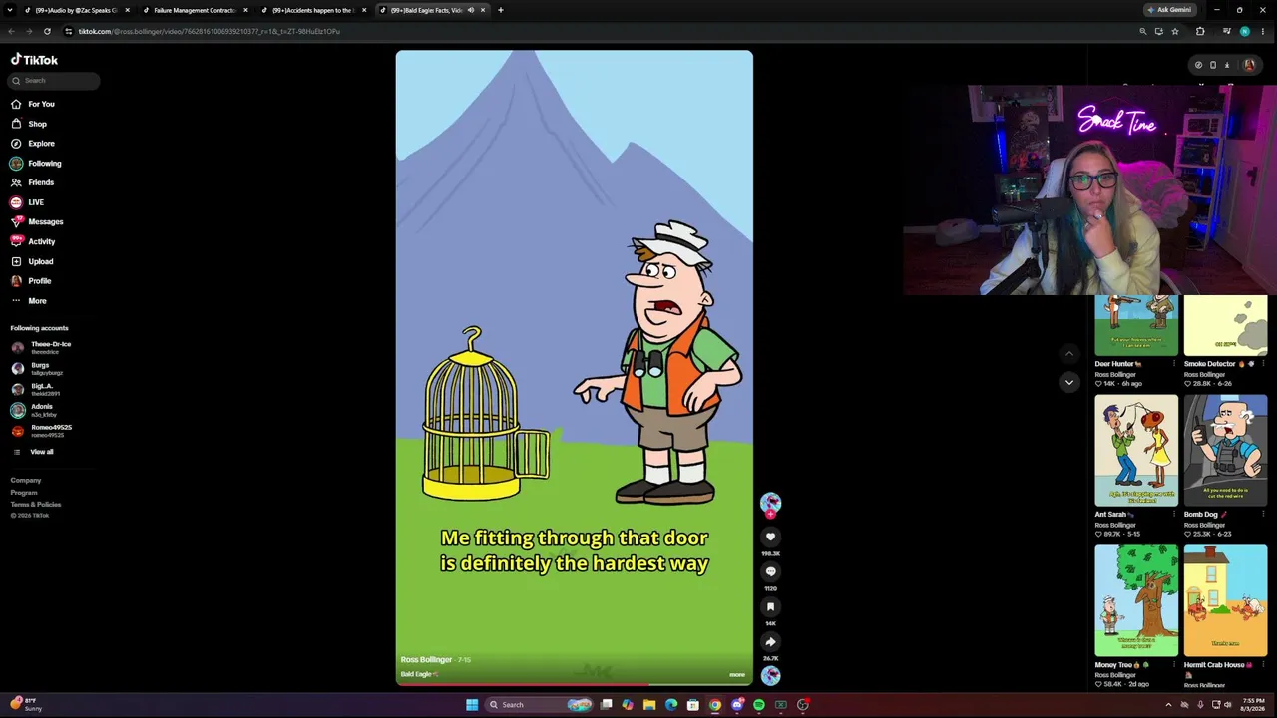
Task: Open the spinning sound disc
Action: (770, 675)
